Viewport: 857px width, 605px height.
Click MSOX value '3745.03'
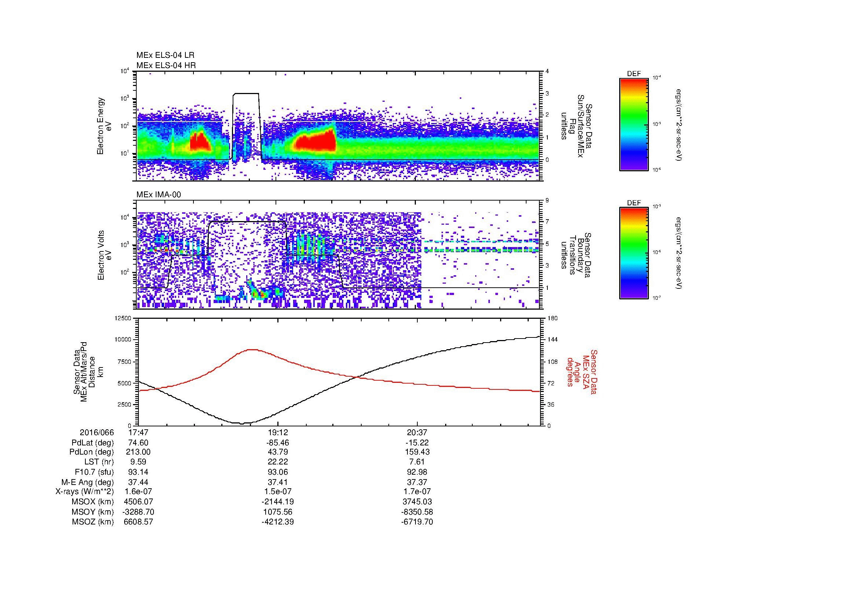pos(417,502)
